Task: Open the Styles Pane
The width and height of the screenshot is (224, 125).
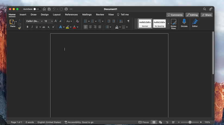Action: [x=173, y=24]
